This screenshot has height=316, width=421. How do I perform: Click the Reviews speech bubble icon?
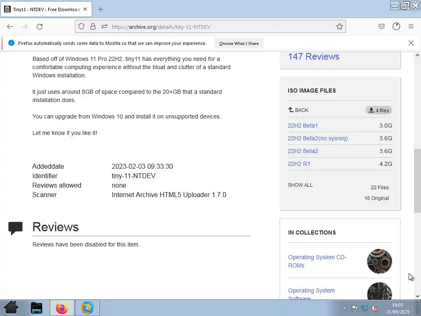click(x=15, y=228)
